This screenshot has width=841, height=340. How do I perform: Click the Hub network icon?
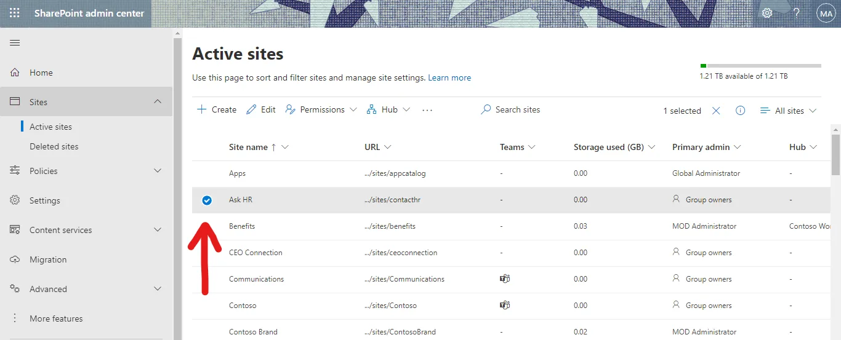pos(371,109)
